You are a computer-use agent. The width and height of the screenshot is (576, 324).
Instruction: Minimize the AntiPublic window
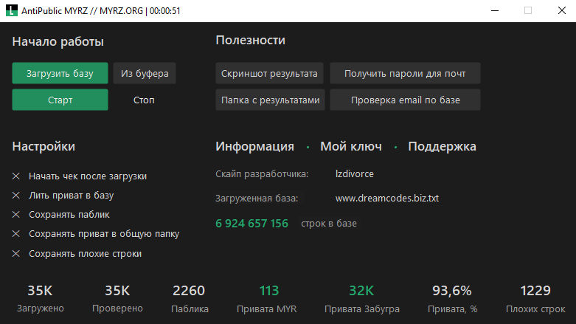[x=495, y=10]
